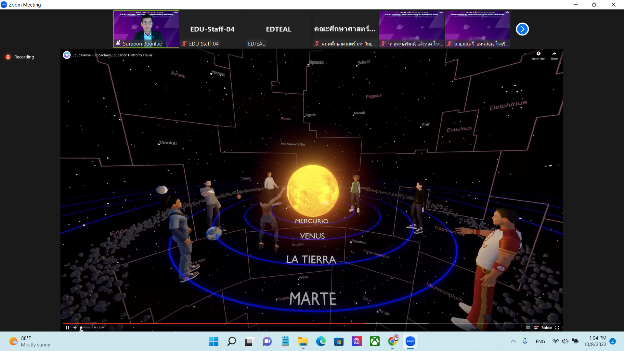
Task: Open the Educaverse channel avatar
Action: click(67, 55)
